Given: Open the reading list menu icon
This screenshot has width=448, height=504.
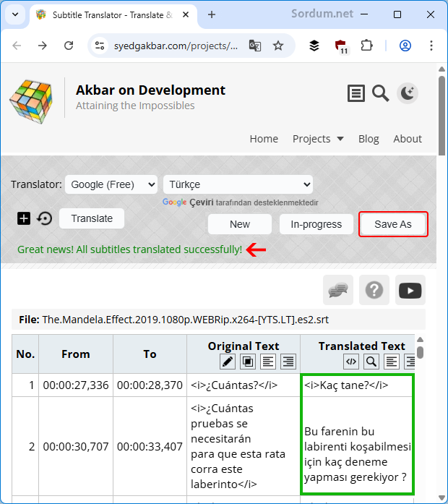Looking at the screenshot, I should point(356,93).
